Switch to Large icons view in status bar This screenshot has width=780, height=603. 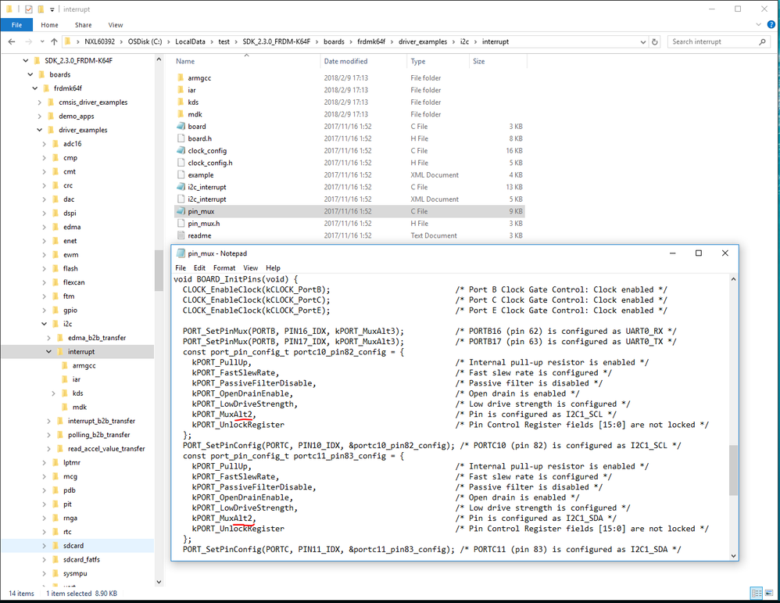[768, 593]
